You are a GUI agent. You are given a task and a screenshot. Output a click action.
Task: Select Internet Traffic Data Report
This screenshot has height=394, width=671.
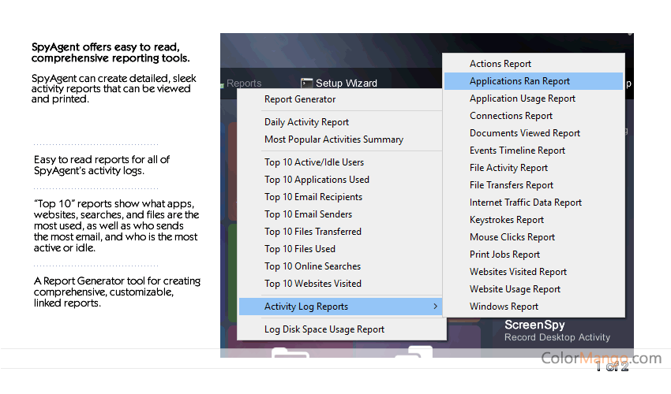[x=525, y=203]
